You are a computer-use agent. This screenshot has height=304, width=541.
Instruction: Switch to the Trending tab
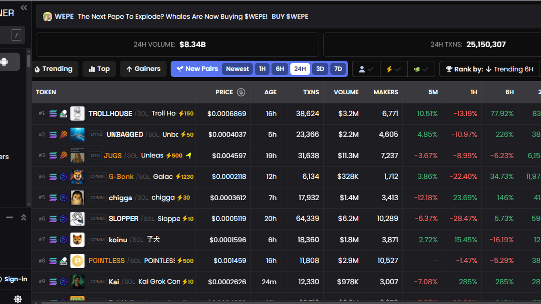[54, 69]
